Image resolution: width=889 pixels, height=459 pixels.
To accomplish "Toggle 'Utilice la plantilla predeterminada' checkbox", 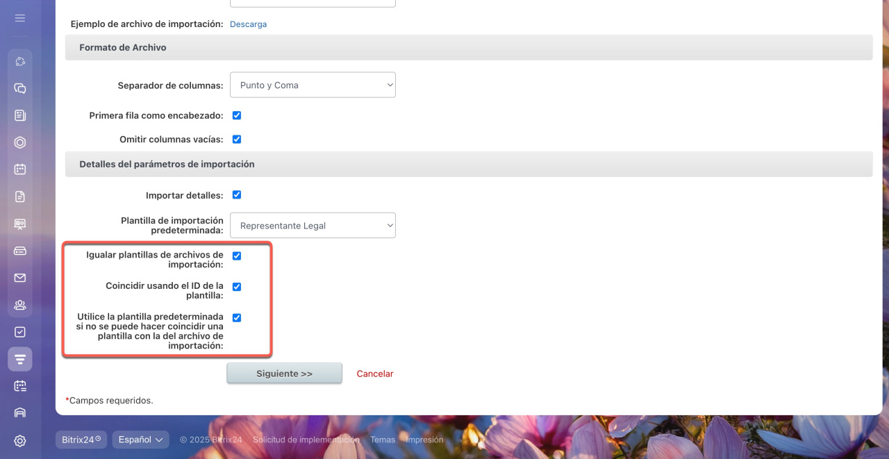I will (x=237, y=317).
